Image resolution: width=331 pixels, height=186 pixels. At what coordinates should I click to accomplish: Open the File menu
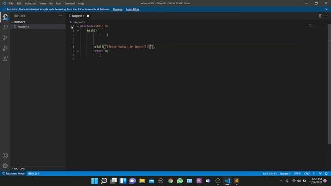click(11, 4)
